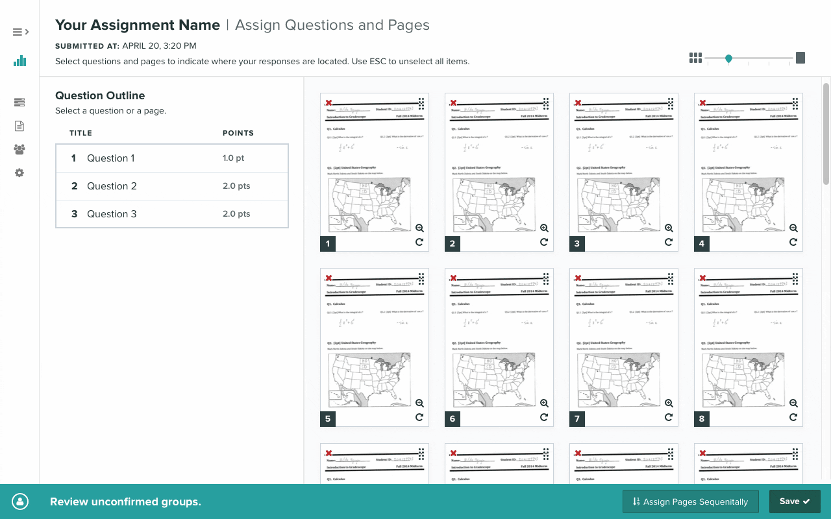Click the Your Assignment Name title
Viewport: 831px width, 519px height.
pyautogui.click(x=138, y=25)
